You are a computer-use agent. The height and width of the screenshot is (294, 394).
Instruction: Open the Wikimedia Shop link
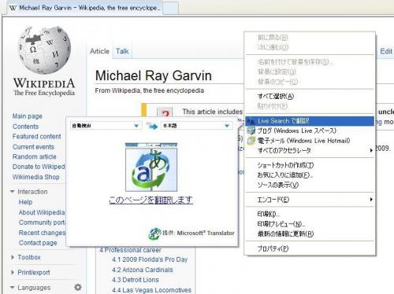point(36,177)
